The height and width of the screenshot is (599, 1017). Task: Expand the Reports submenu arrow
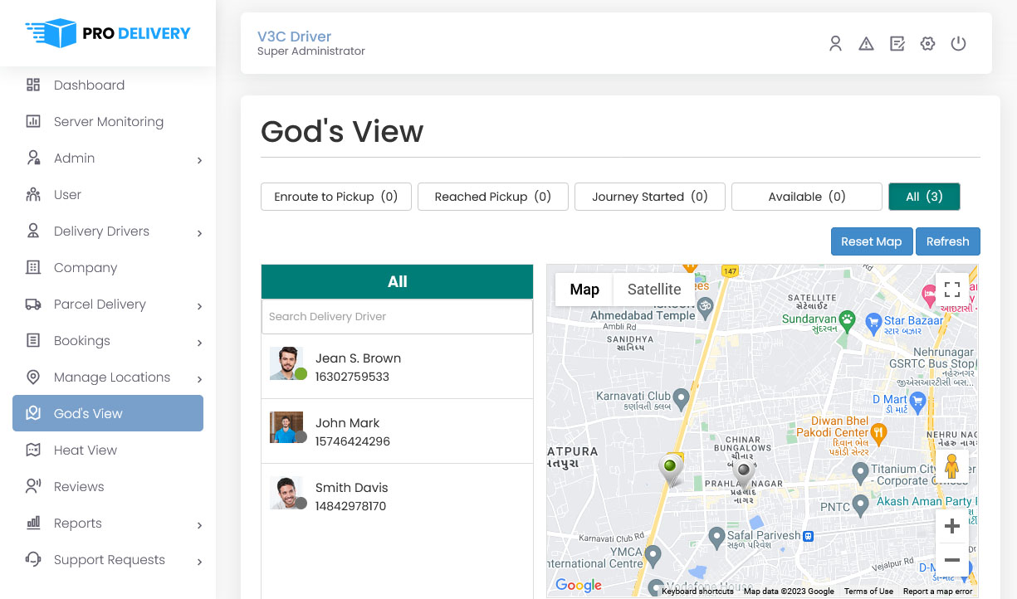(x=199, y=525)
